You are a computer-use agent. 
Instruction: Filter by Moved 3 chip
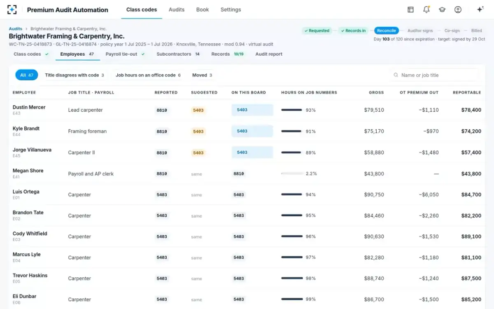click(202, 75)
